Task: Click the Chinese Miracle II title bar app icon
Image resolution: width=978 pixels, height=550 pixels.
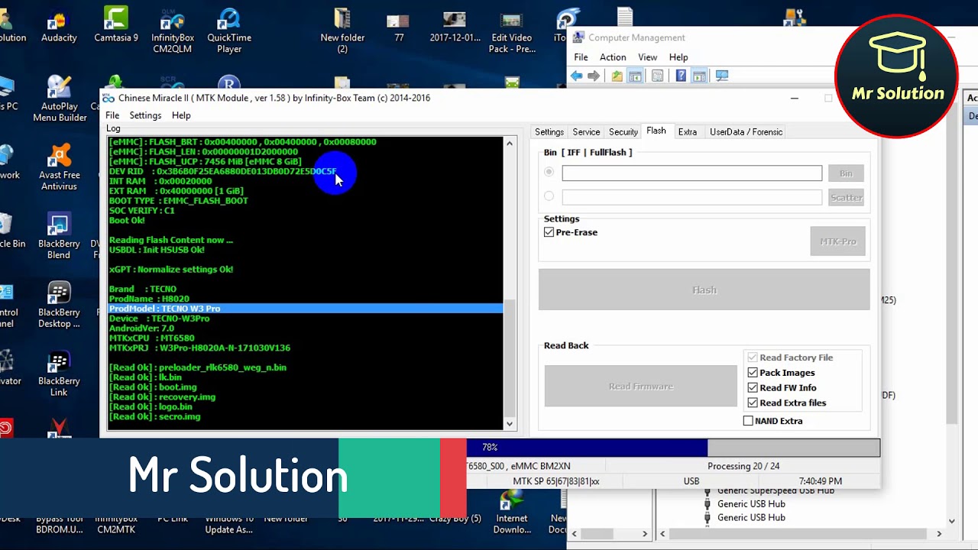Action: 108,98
